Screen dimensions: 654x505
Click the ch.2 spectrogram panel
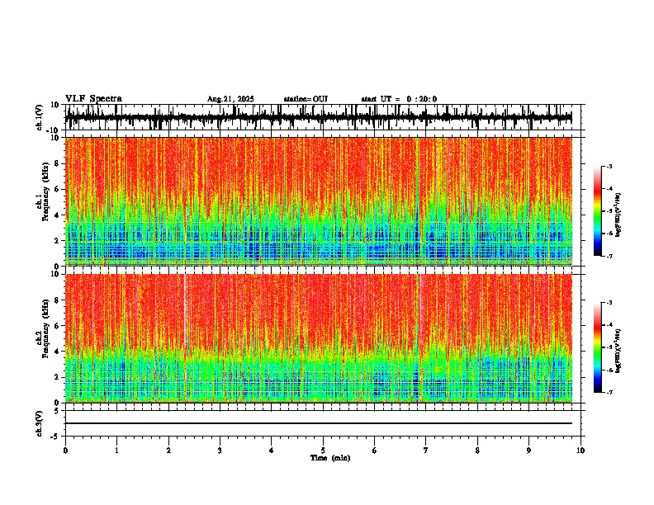pos(318,338)
